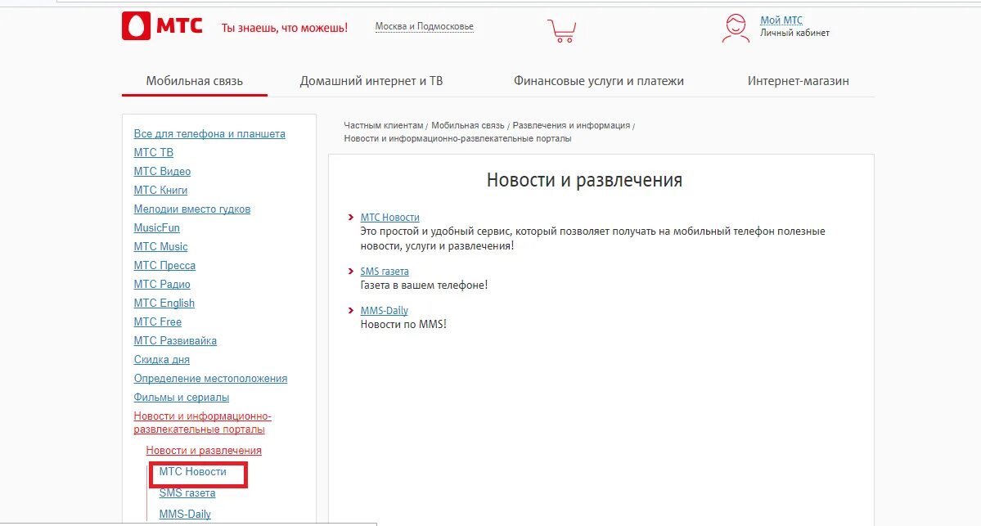The image size is (981, 526).
Task: Open MMS-Daily link in main content
Action: pos(385,310)
